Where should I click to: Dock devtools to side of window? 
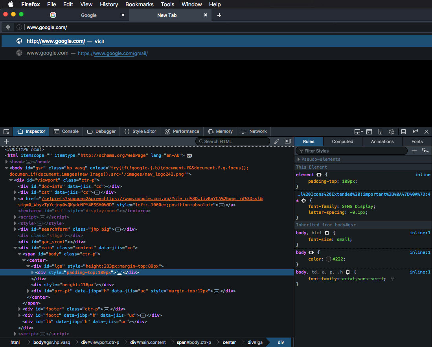403,132
